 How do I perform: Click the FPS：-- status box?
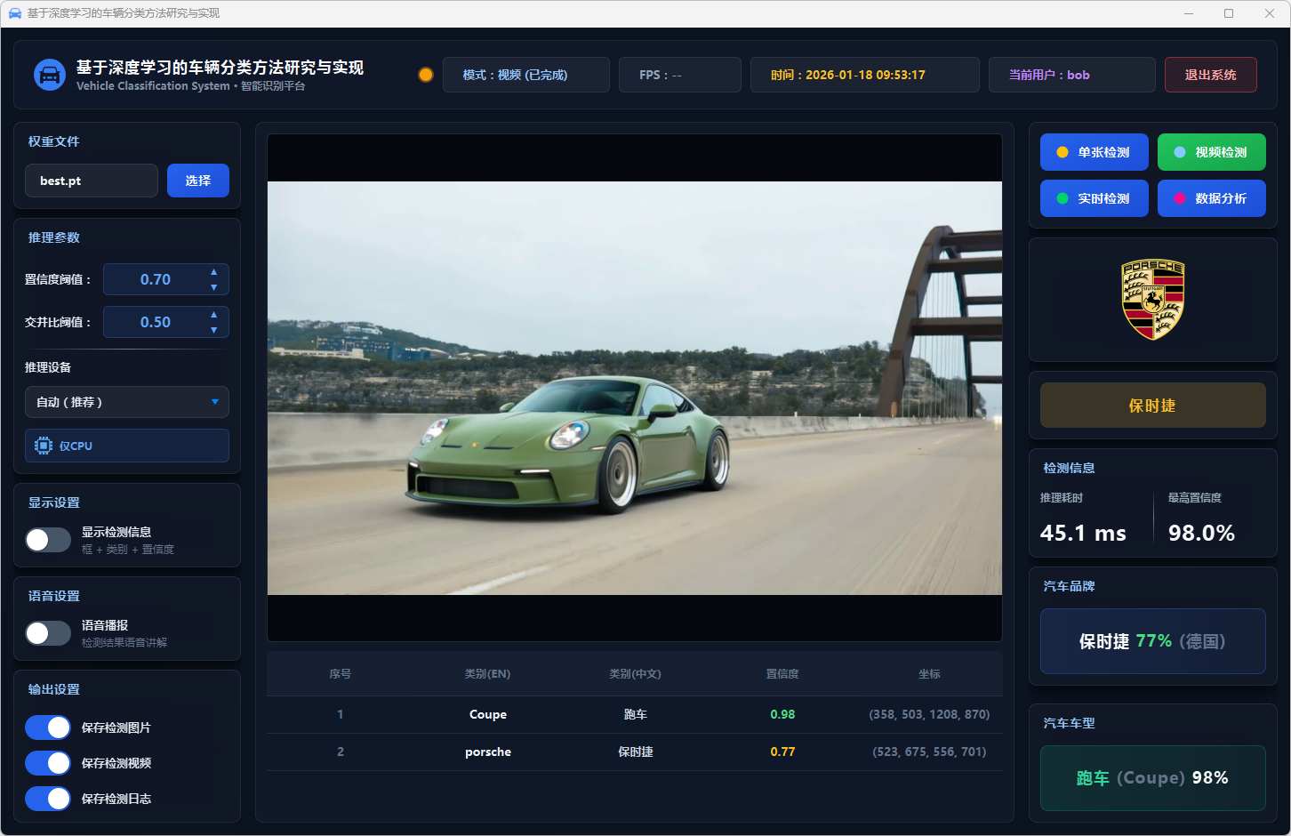coord(680,75)
